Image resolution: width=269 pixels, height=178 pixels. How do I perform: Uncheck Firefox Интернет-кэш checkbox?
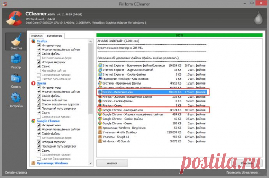click(x=39, y=45)
